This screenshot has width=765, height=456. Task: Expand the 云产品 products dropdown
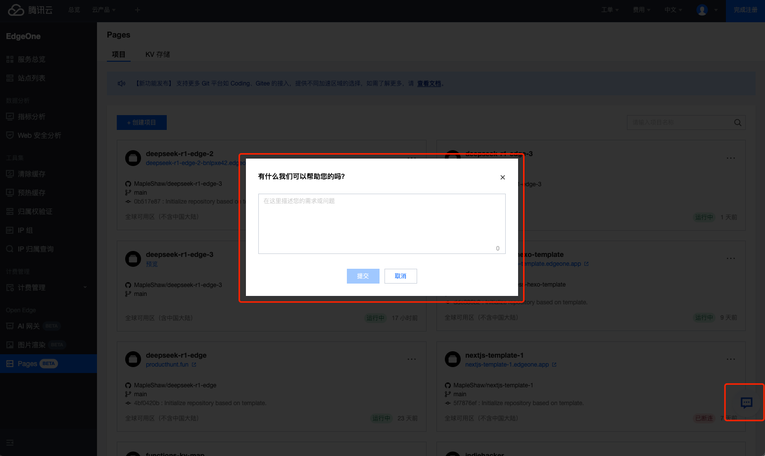(103, 10)
